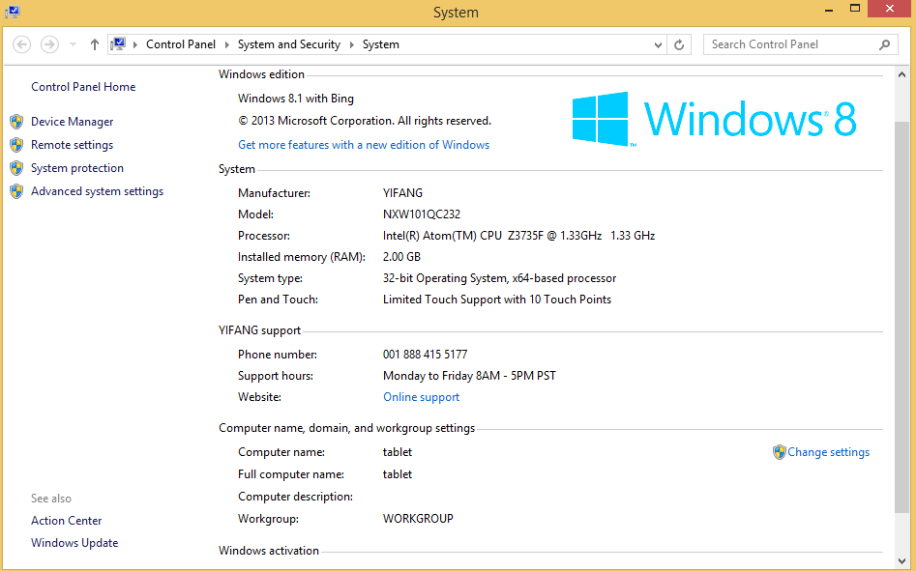Open System protection
This screenshot has height=571, width=916.
point(77,168)
